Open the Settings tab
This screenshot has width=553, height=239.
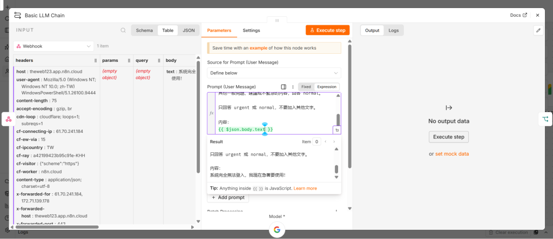tap(251, 31)
